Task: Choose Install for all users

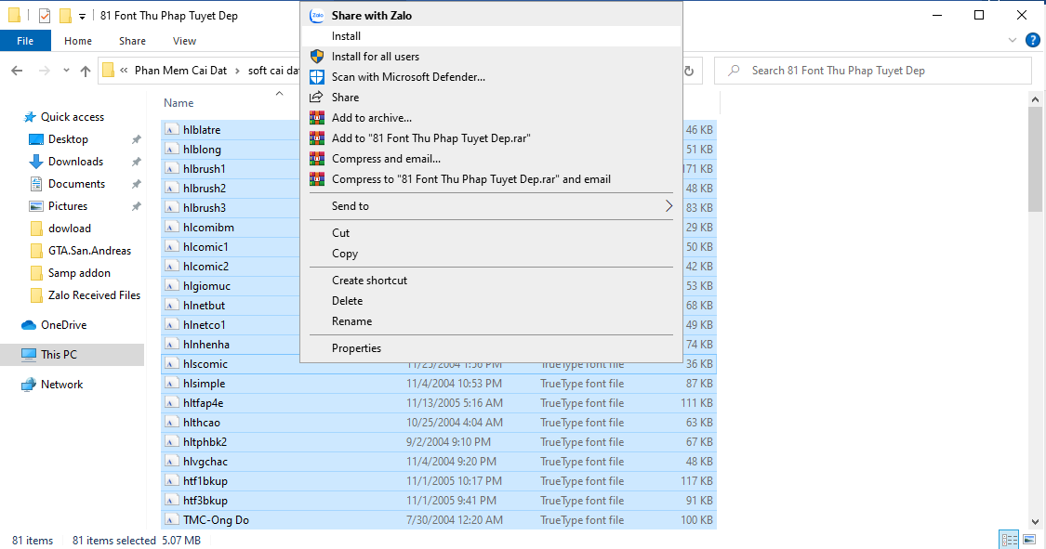Action: [375, 57]
